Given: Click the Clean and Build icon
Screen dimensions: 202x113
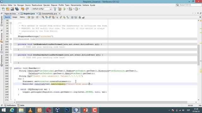Looking at the screenshot, I should pyautogui.click(x=60, y=9).
